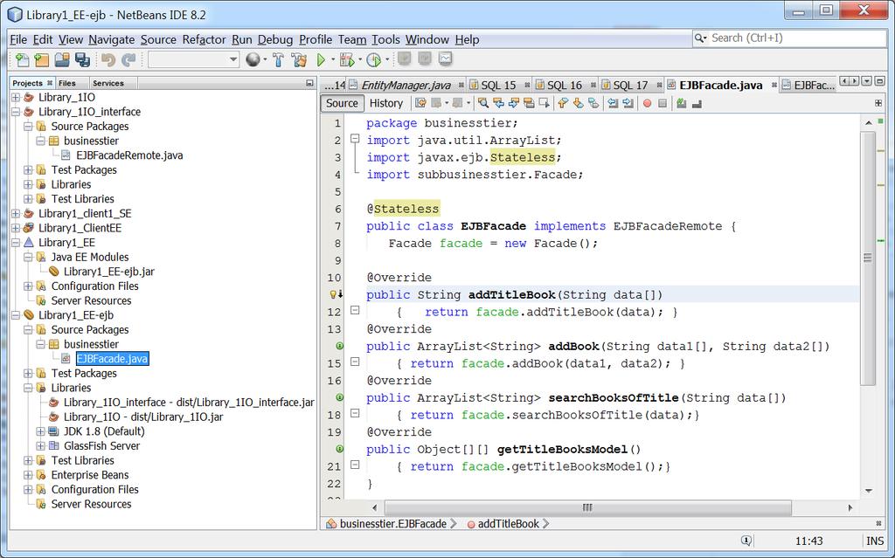The width and height of the screenshot is (895, 558).
Task: Select EJBFacadeRemote.java in the tree
Action: point(129,155)
